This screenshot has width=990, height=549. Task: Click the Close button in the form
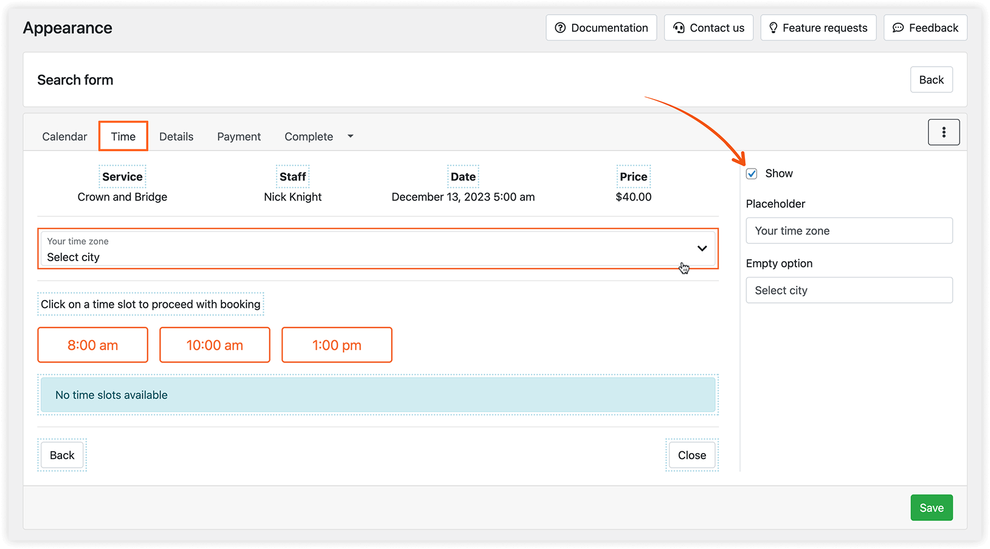tap(692, 455)
